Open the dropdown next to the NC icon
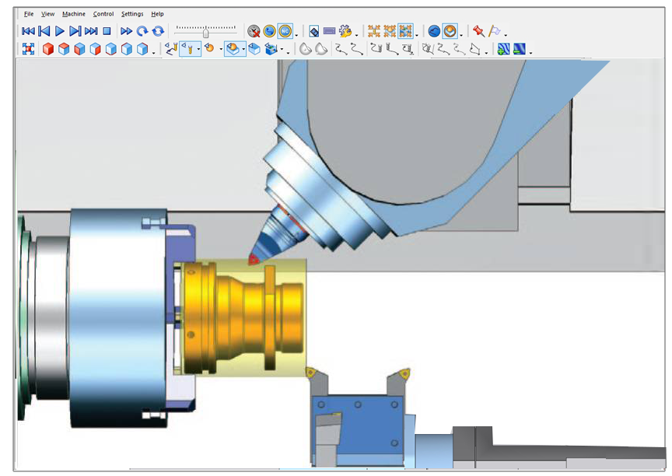This screenshot has height=476, width=672. click(x=298, y=34)
